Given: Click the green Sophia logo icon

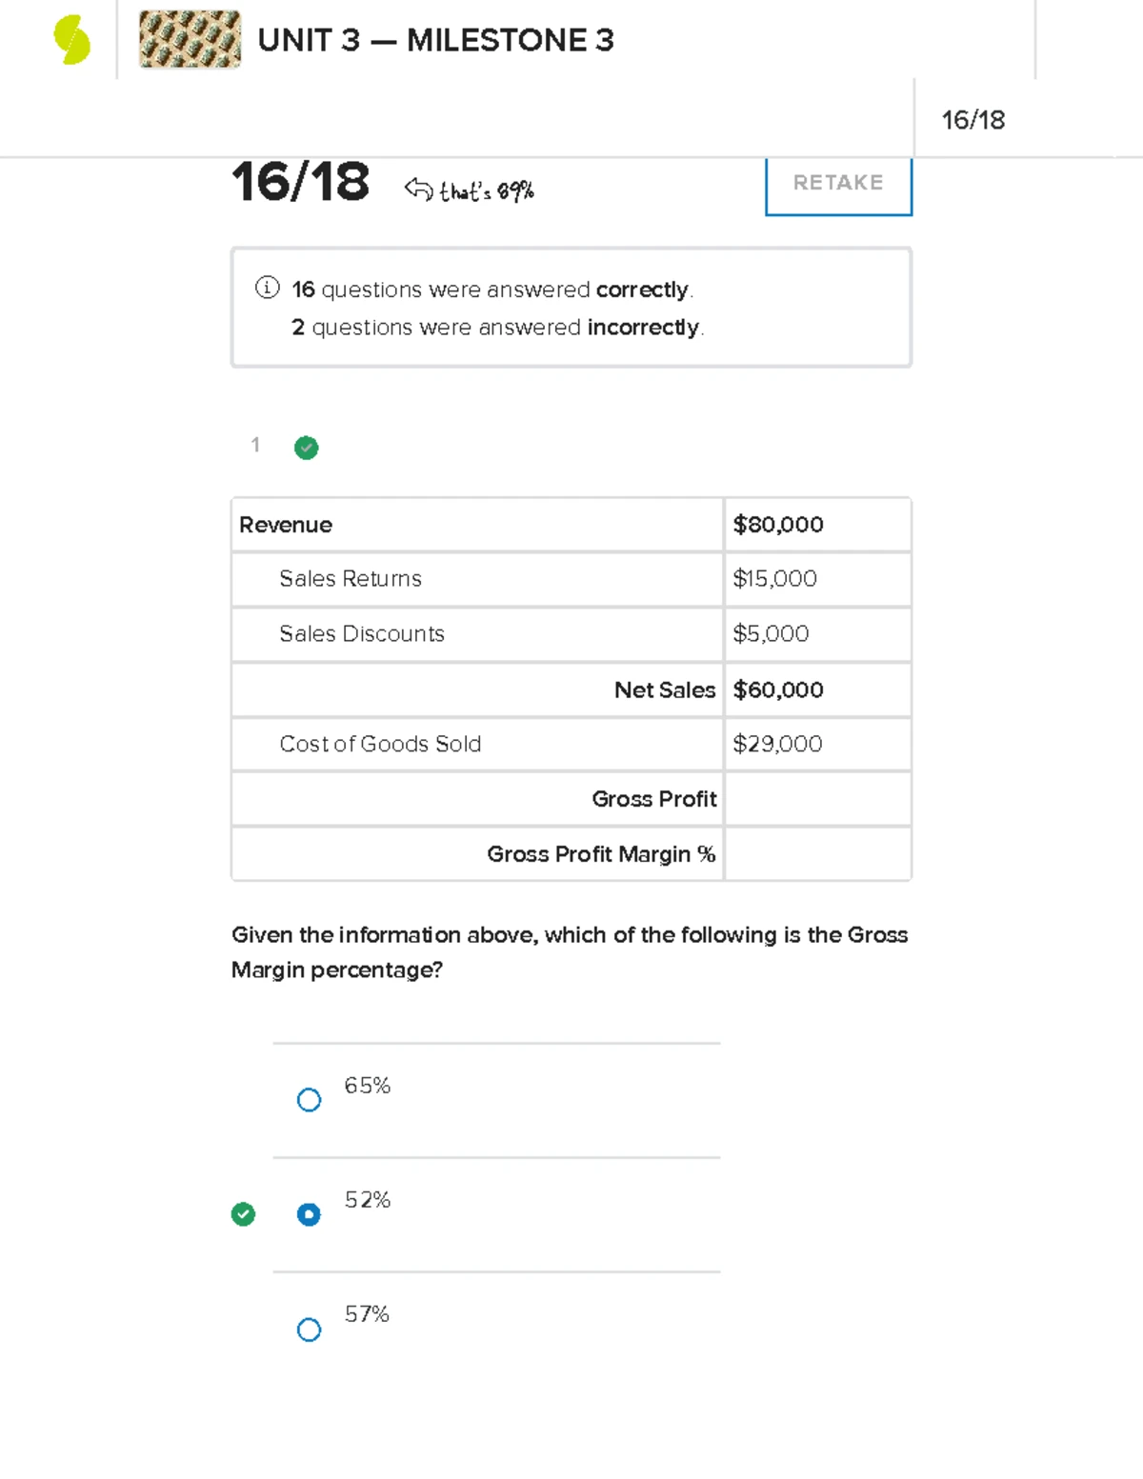Looking at the screenshot, I should click(72, 40).
